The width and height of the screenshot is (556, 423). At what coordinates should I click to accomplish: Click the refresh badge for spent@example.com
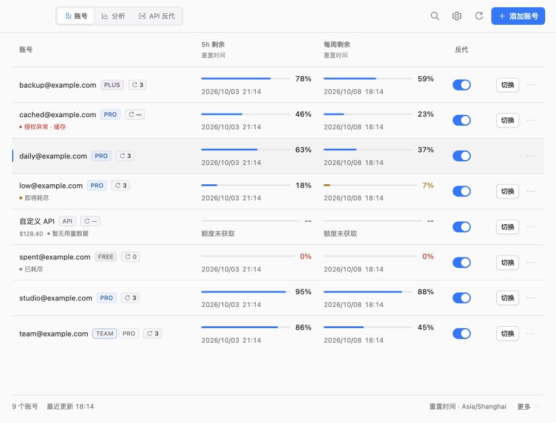(x=131, y=257)
